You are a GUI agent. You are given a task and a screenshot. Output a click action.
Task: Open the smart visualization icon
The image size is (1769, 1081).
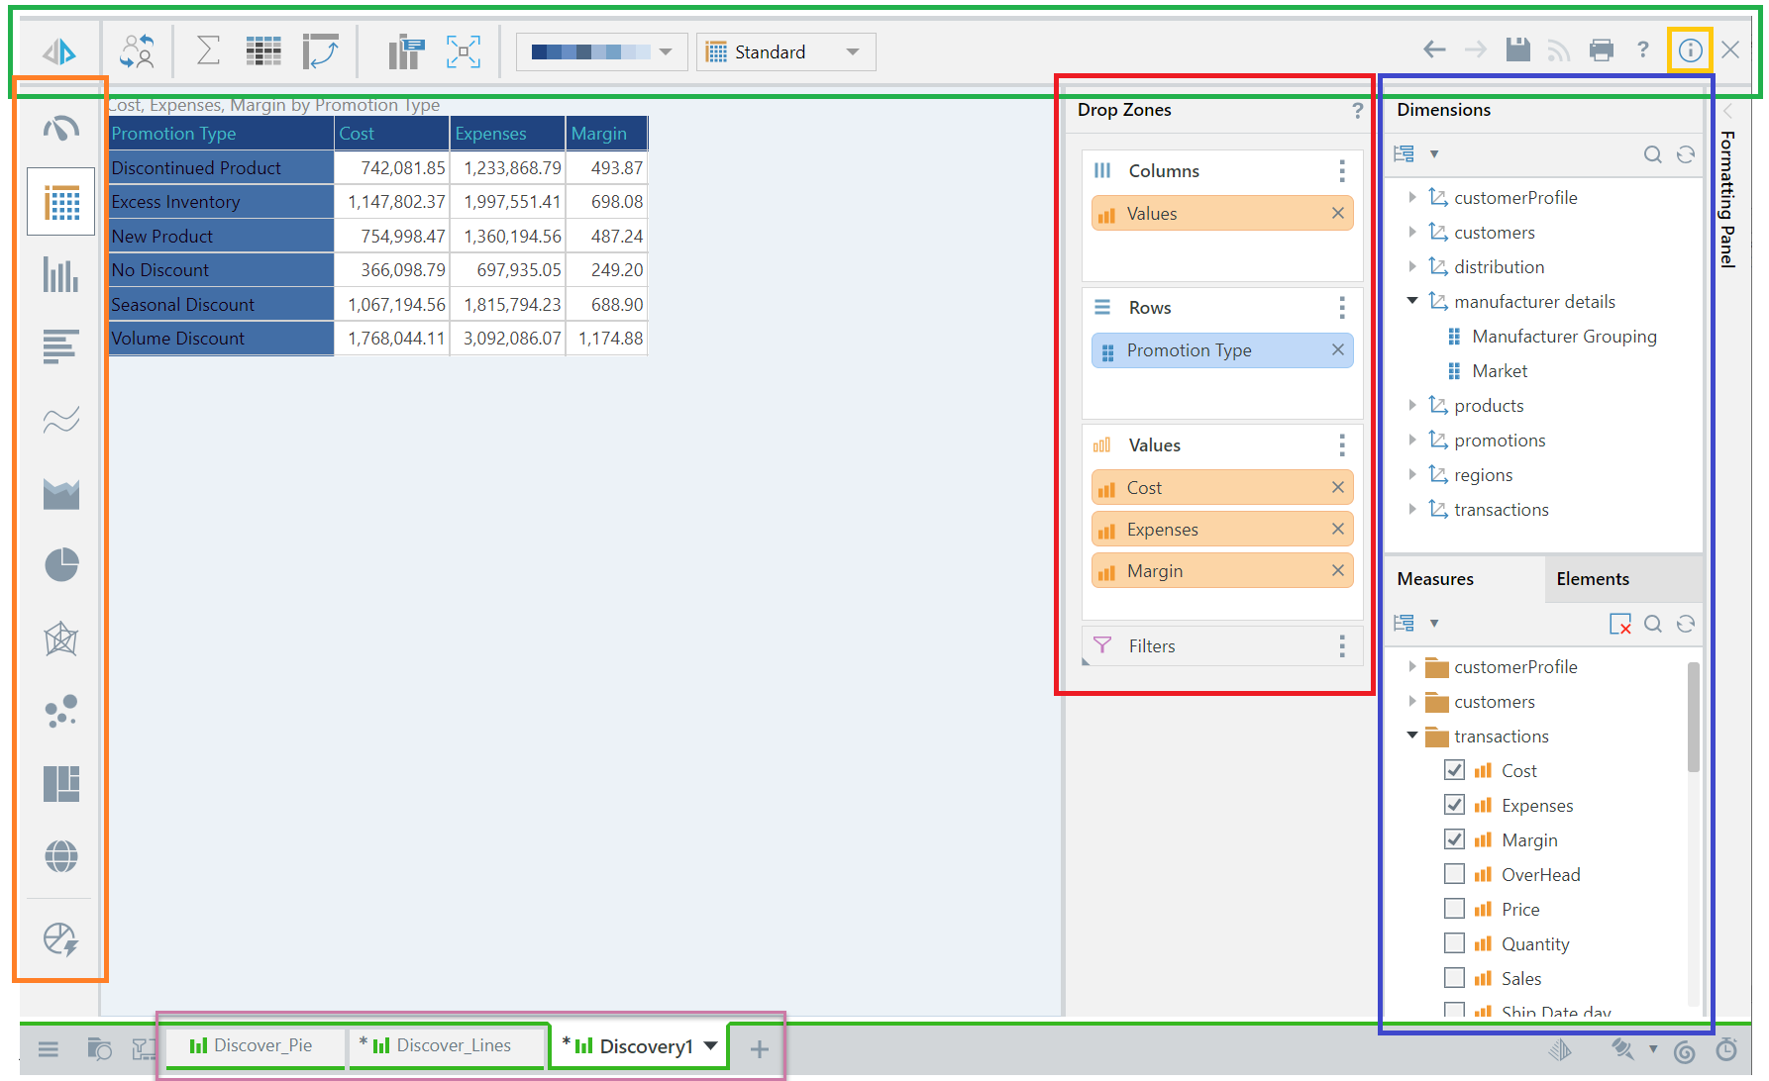tap(60, 938)
